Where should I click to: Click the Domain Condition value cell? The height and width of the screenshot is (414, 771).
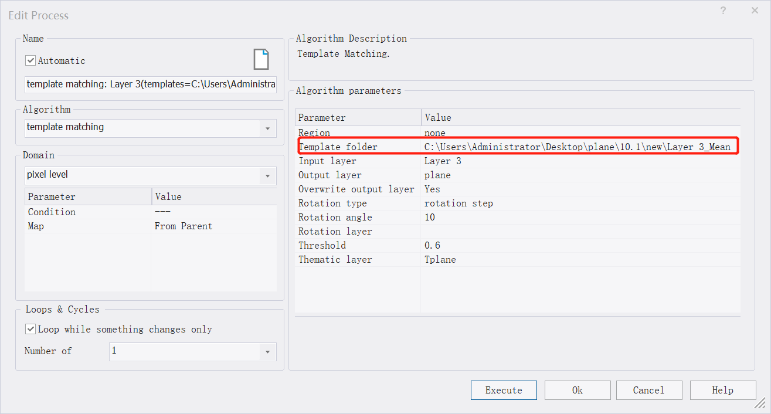[x=213, y=212]
